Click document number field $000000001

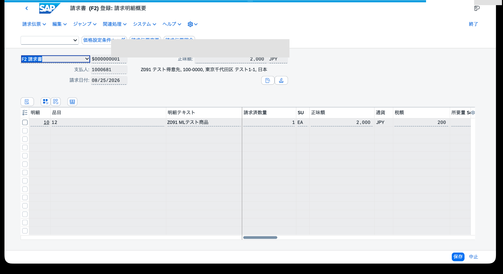coord(109,59)
